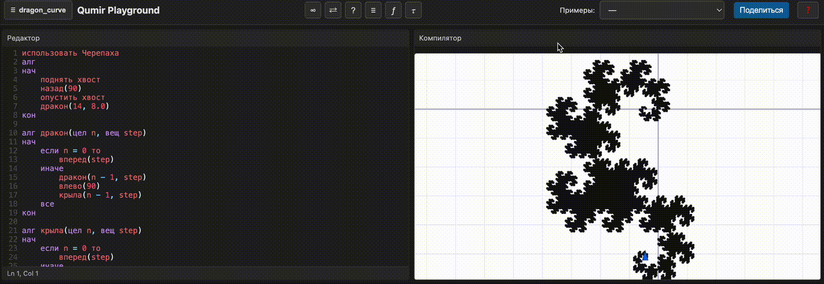
Task: Click the infinity symbol toolbar button
Action: pyautogui.click(x=313, y=10)
